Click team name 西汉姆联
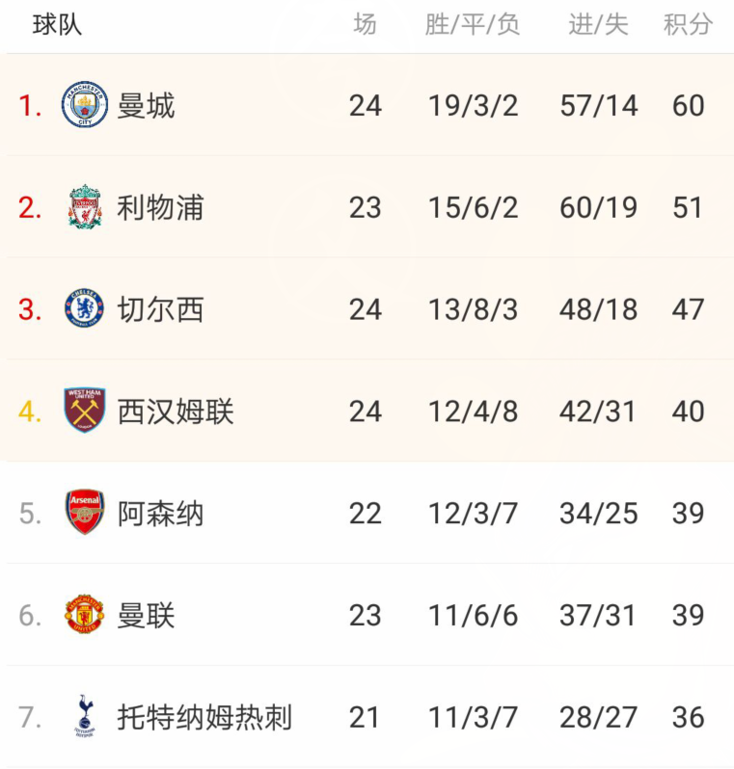The width and height of the screenshot is (734, 769). click(176, 411)
